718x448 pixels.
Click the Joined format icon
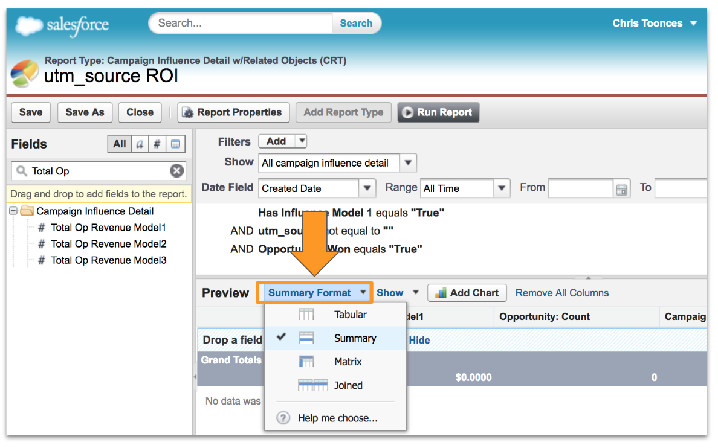click(x=312, y=385)
